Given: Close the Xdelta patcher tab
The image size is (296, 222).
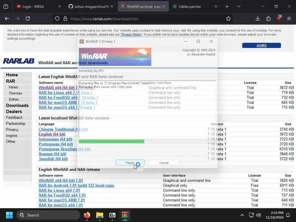Looking at the screenshot, I should pos(216,6).
